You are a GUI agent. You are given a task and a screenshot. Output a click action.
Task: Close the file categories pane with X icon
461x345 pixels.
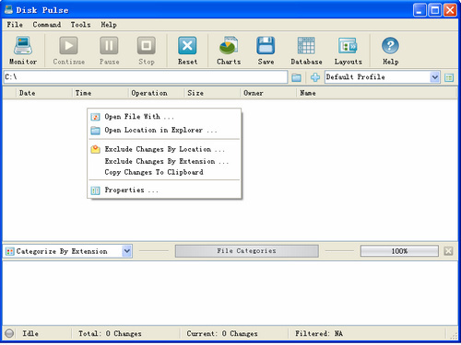click(448, 251)
